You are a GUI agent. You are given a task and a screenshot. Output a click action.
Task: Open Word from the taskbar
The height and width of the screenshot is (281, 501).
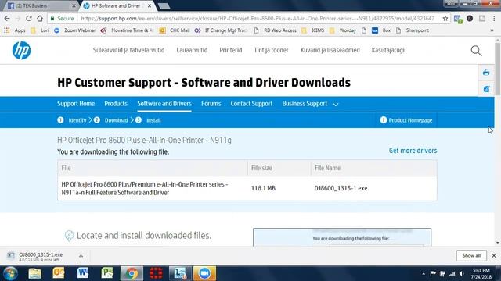[x=83, y=273]
